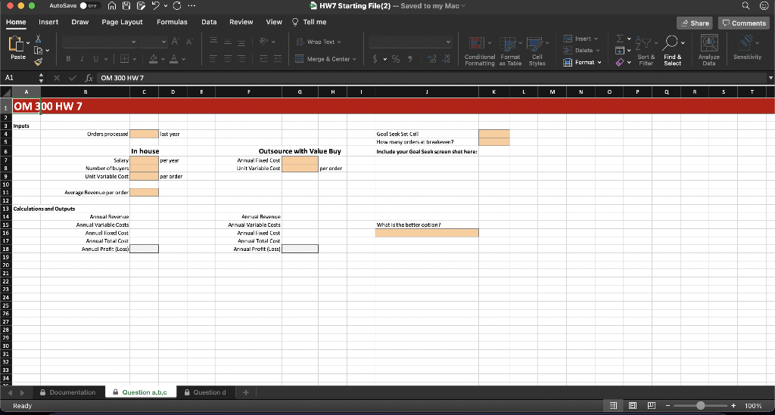Add a new sheet with plus button
Viewport: 775px width, 415px height.
point(246,392)
